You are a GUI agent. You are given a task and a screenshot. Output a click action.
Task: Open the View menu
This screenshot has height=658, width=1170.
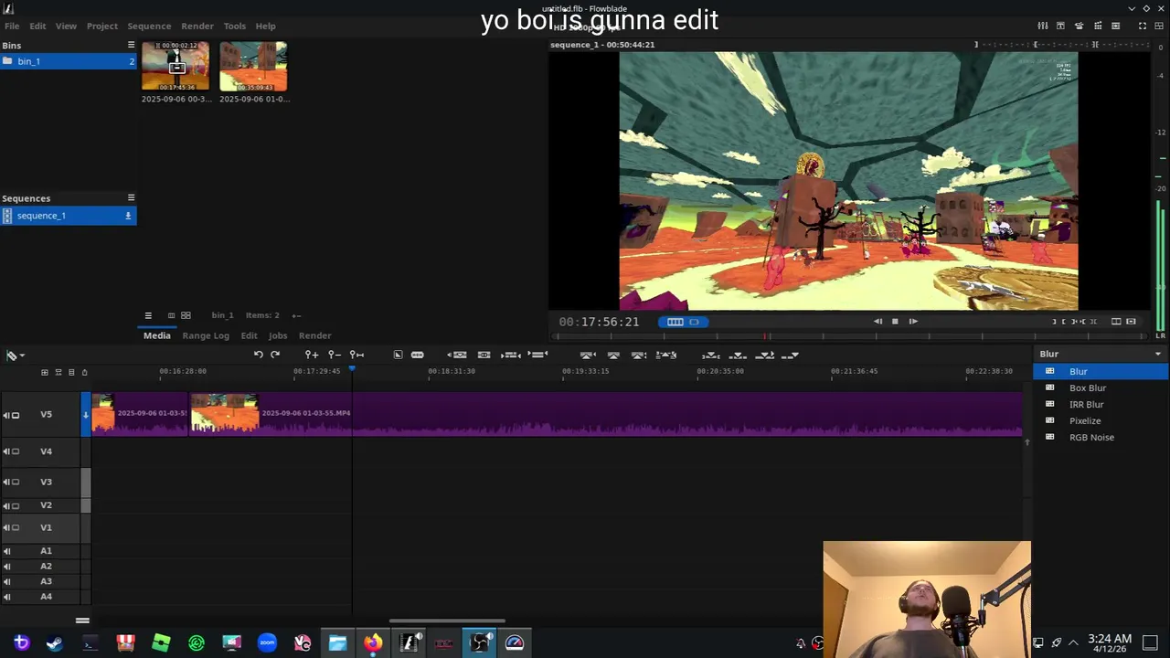pyautogui.click(x=66, y=26)
